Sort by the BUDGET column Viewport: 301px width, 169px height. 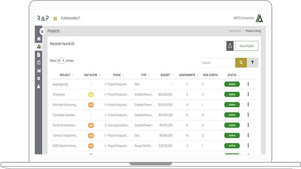167,75
